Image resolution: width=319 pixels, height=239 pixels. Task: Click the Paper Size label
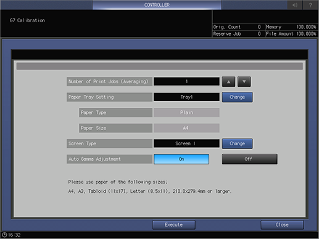coord(116,128)
